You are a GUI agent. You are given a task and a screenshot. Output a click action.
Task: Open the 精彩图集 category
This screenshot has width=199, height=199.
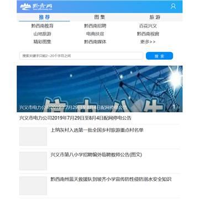(x=43, y=42)
